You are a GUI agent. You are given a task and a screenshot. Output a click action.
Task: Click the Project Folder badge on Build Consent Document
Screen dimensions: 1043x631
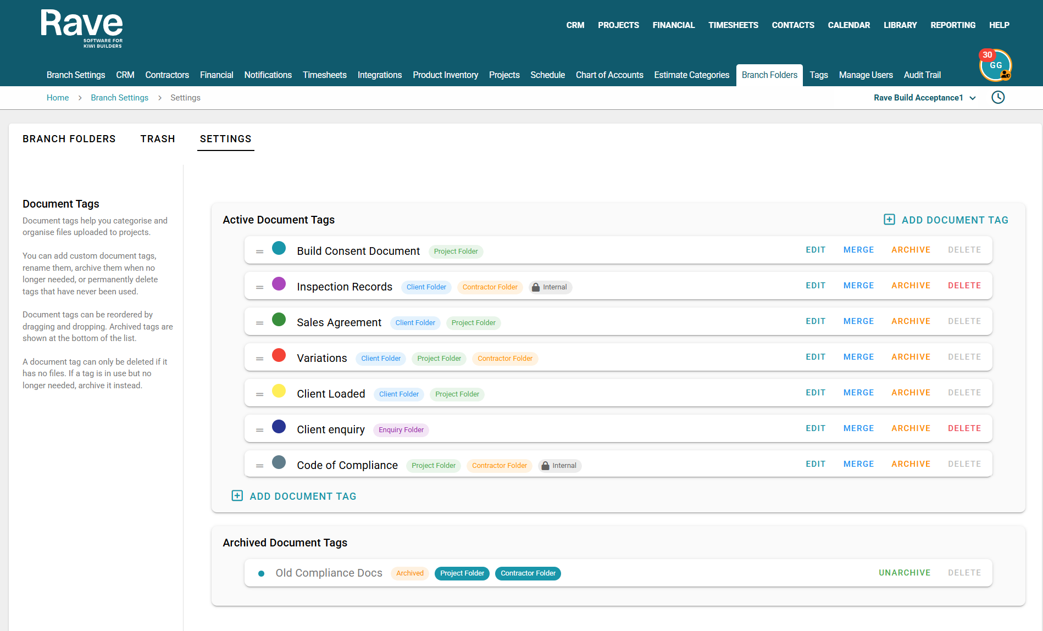coord(456,252)
